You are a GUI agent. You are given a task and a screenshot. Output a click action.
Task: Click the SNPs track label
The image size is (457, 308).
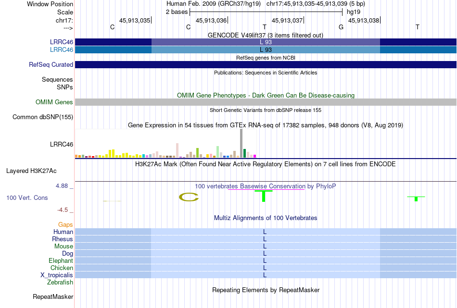tap(65, 87)
